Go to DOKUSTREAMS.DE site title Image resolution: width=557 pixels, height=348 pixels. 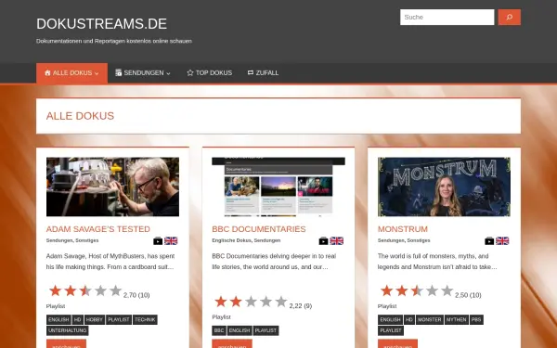click(101, 24)
